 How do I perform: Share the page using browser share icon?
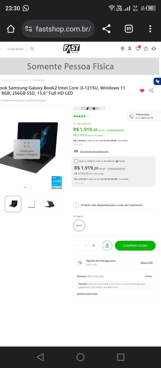tap(107, 29)
